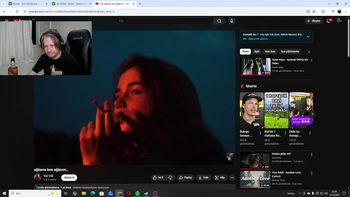
Task: Go back to previous page
Action: point(4,11)
